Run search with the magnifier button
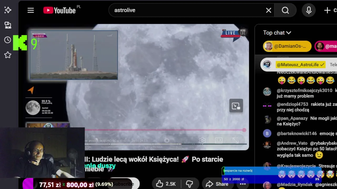337x189 pixels. click(285, 10)
